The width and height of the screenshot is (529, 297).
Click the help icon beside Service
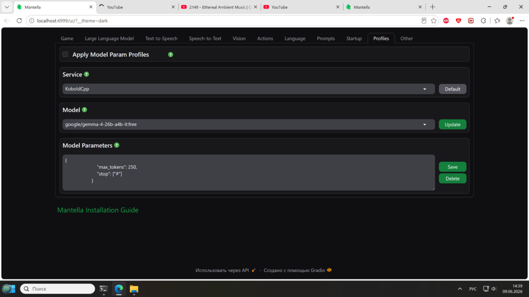point(87,74)
